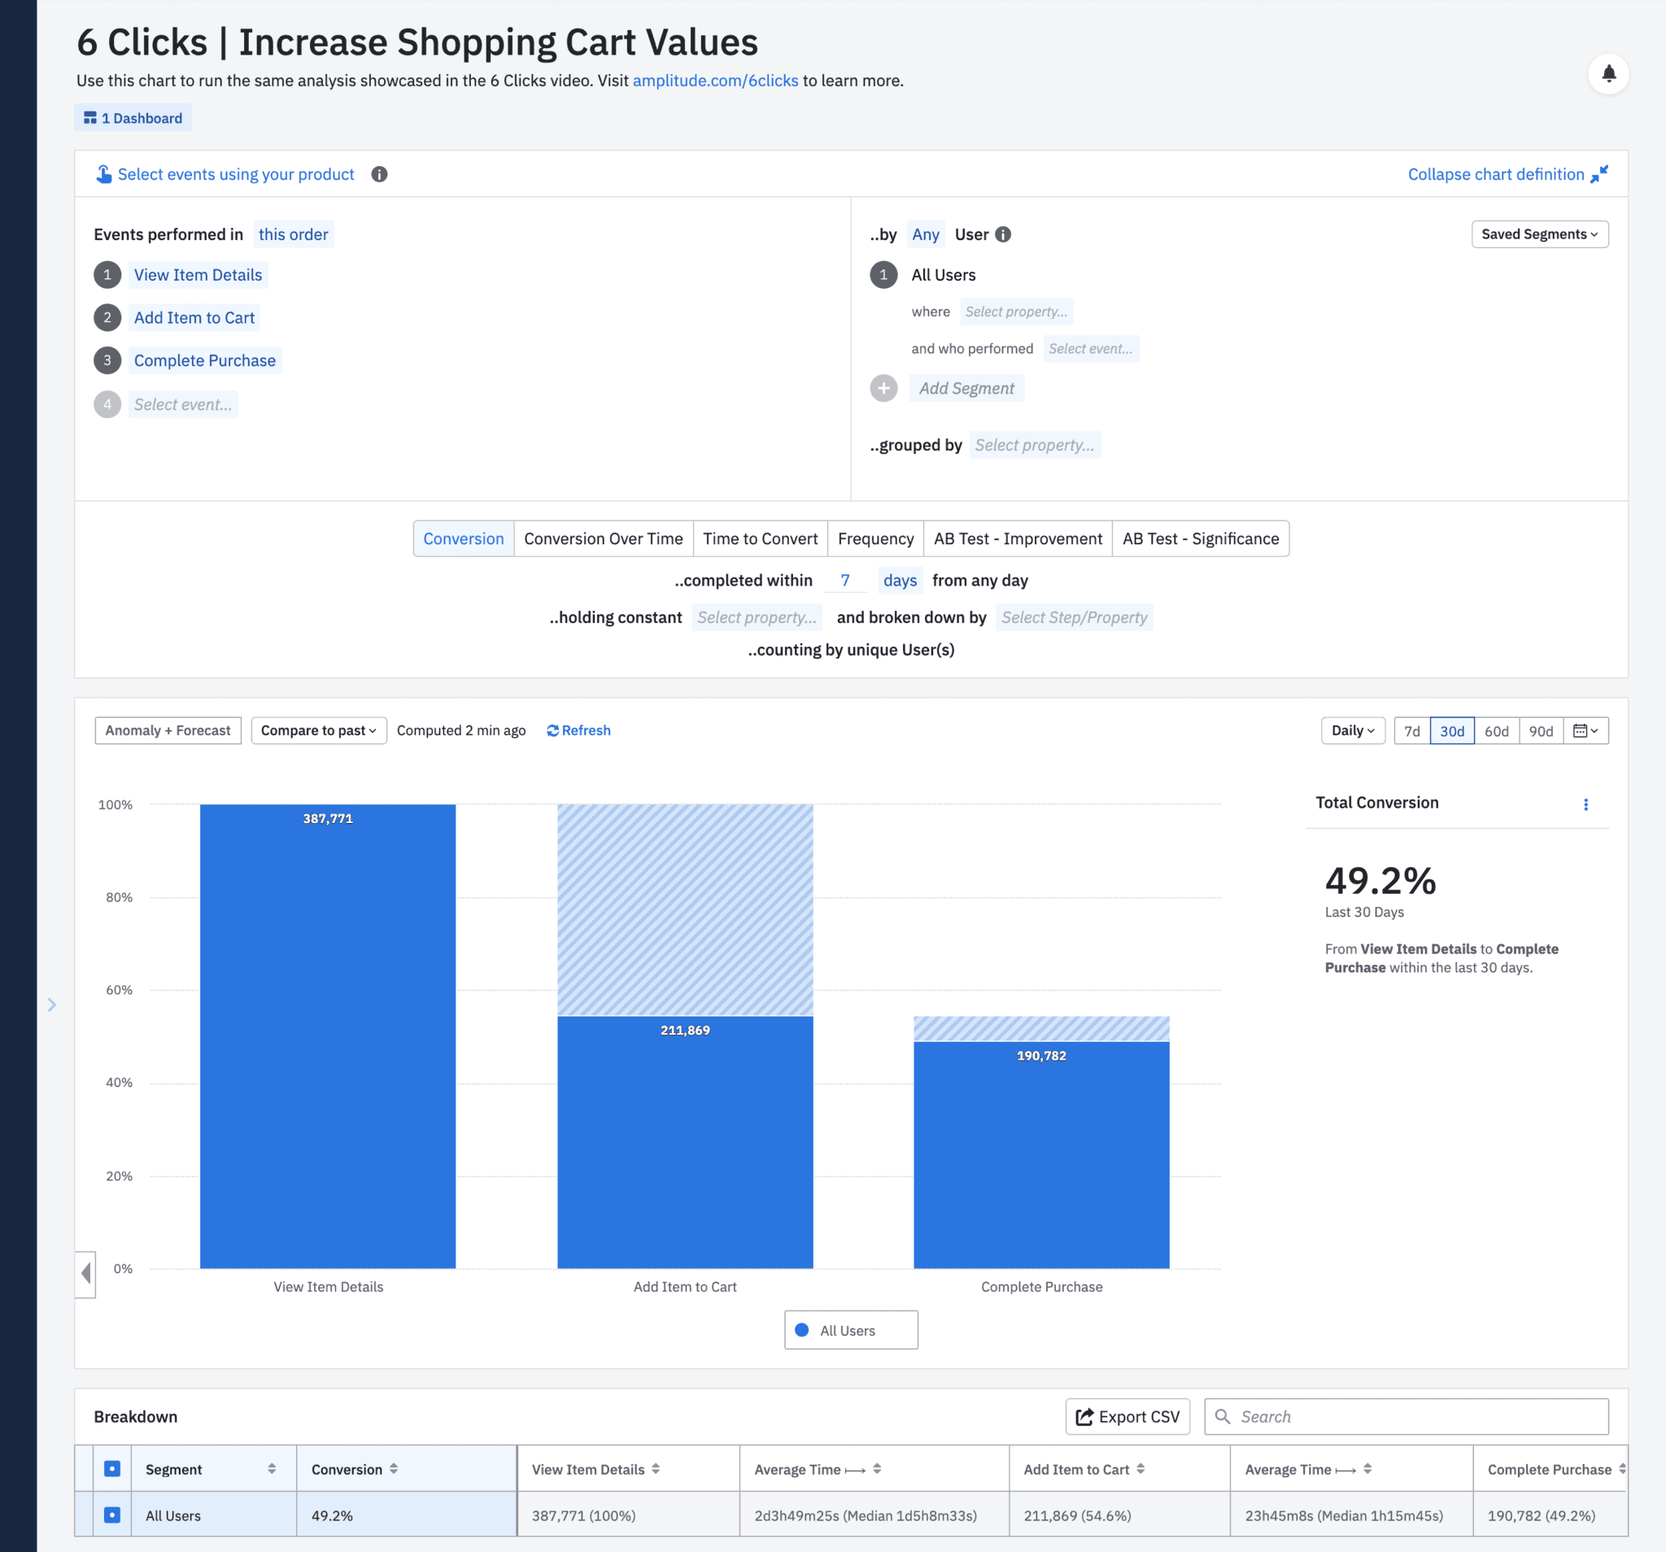Open the Saved Segments dropdown

(1539, 233)
